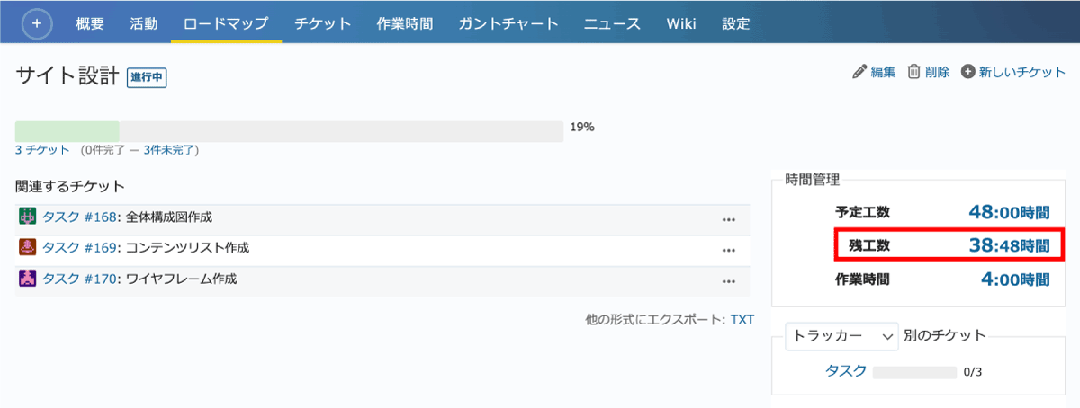1080x408 pixels.
Task: Click the 3件未完了 link
Action: point(169,150)
